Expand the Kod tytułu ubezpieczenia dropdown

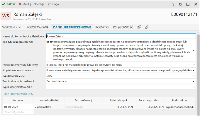194,50
